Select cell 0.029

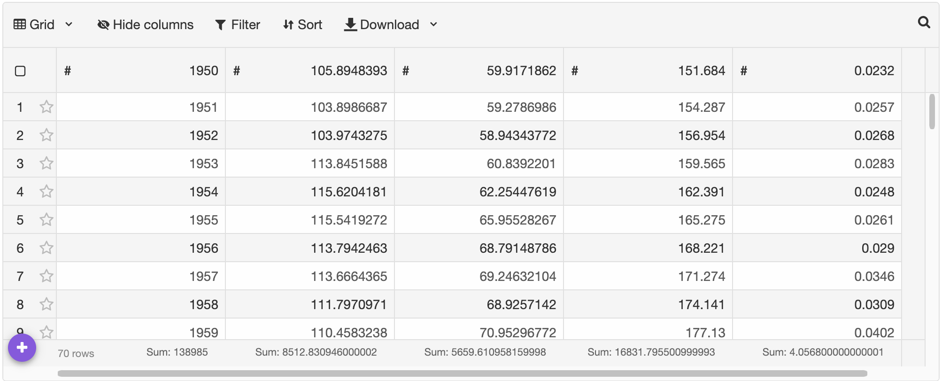coord(817,248)
